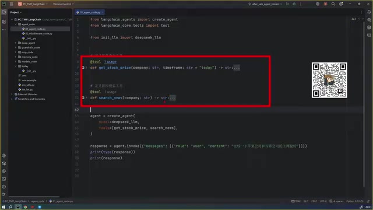The image size is (373, 210).
Task: Show more tool windows ellipsis icon
Action: 4,30
